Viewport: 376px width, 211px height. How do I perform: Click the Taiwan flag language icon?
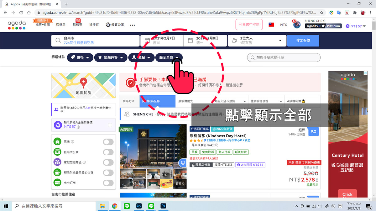[271, 24]
